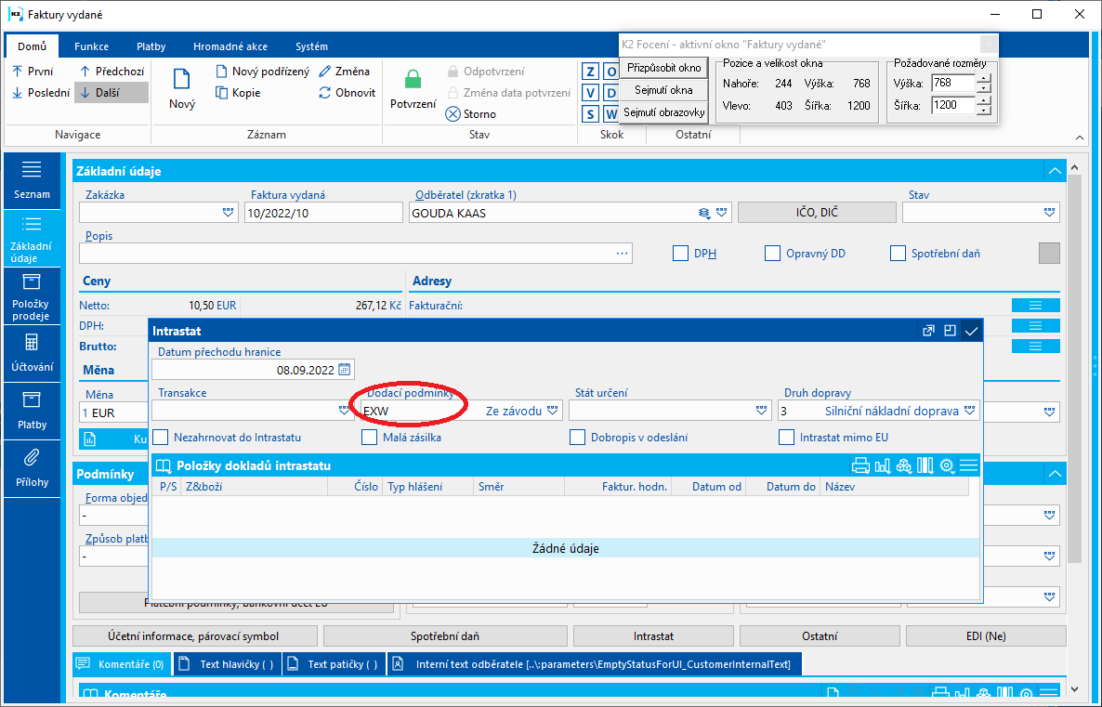Image resolution: width=1102 pixels, height=707 pixels.
Task: Go to previous record with Předchozí
Action: coord(112,71)
